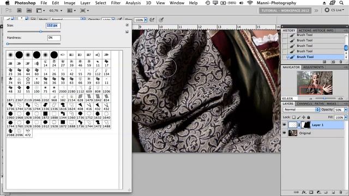Click the Navigator zoom slider
Viewport: 349px width, 196px height.
[325, 98]
